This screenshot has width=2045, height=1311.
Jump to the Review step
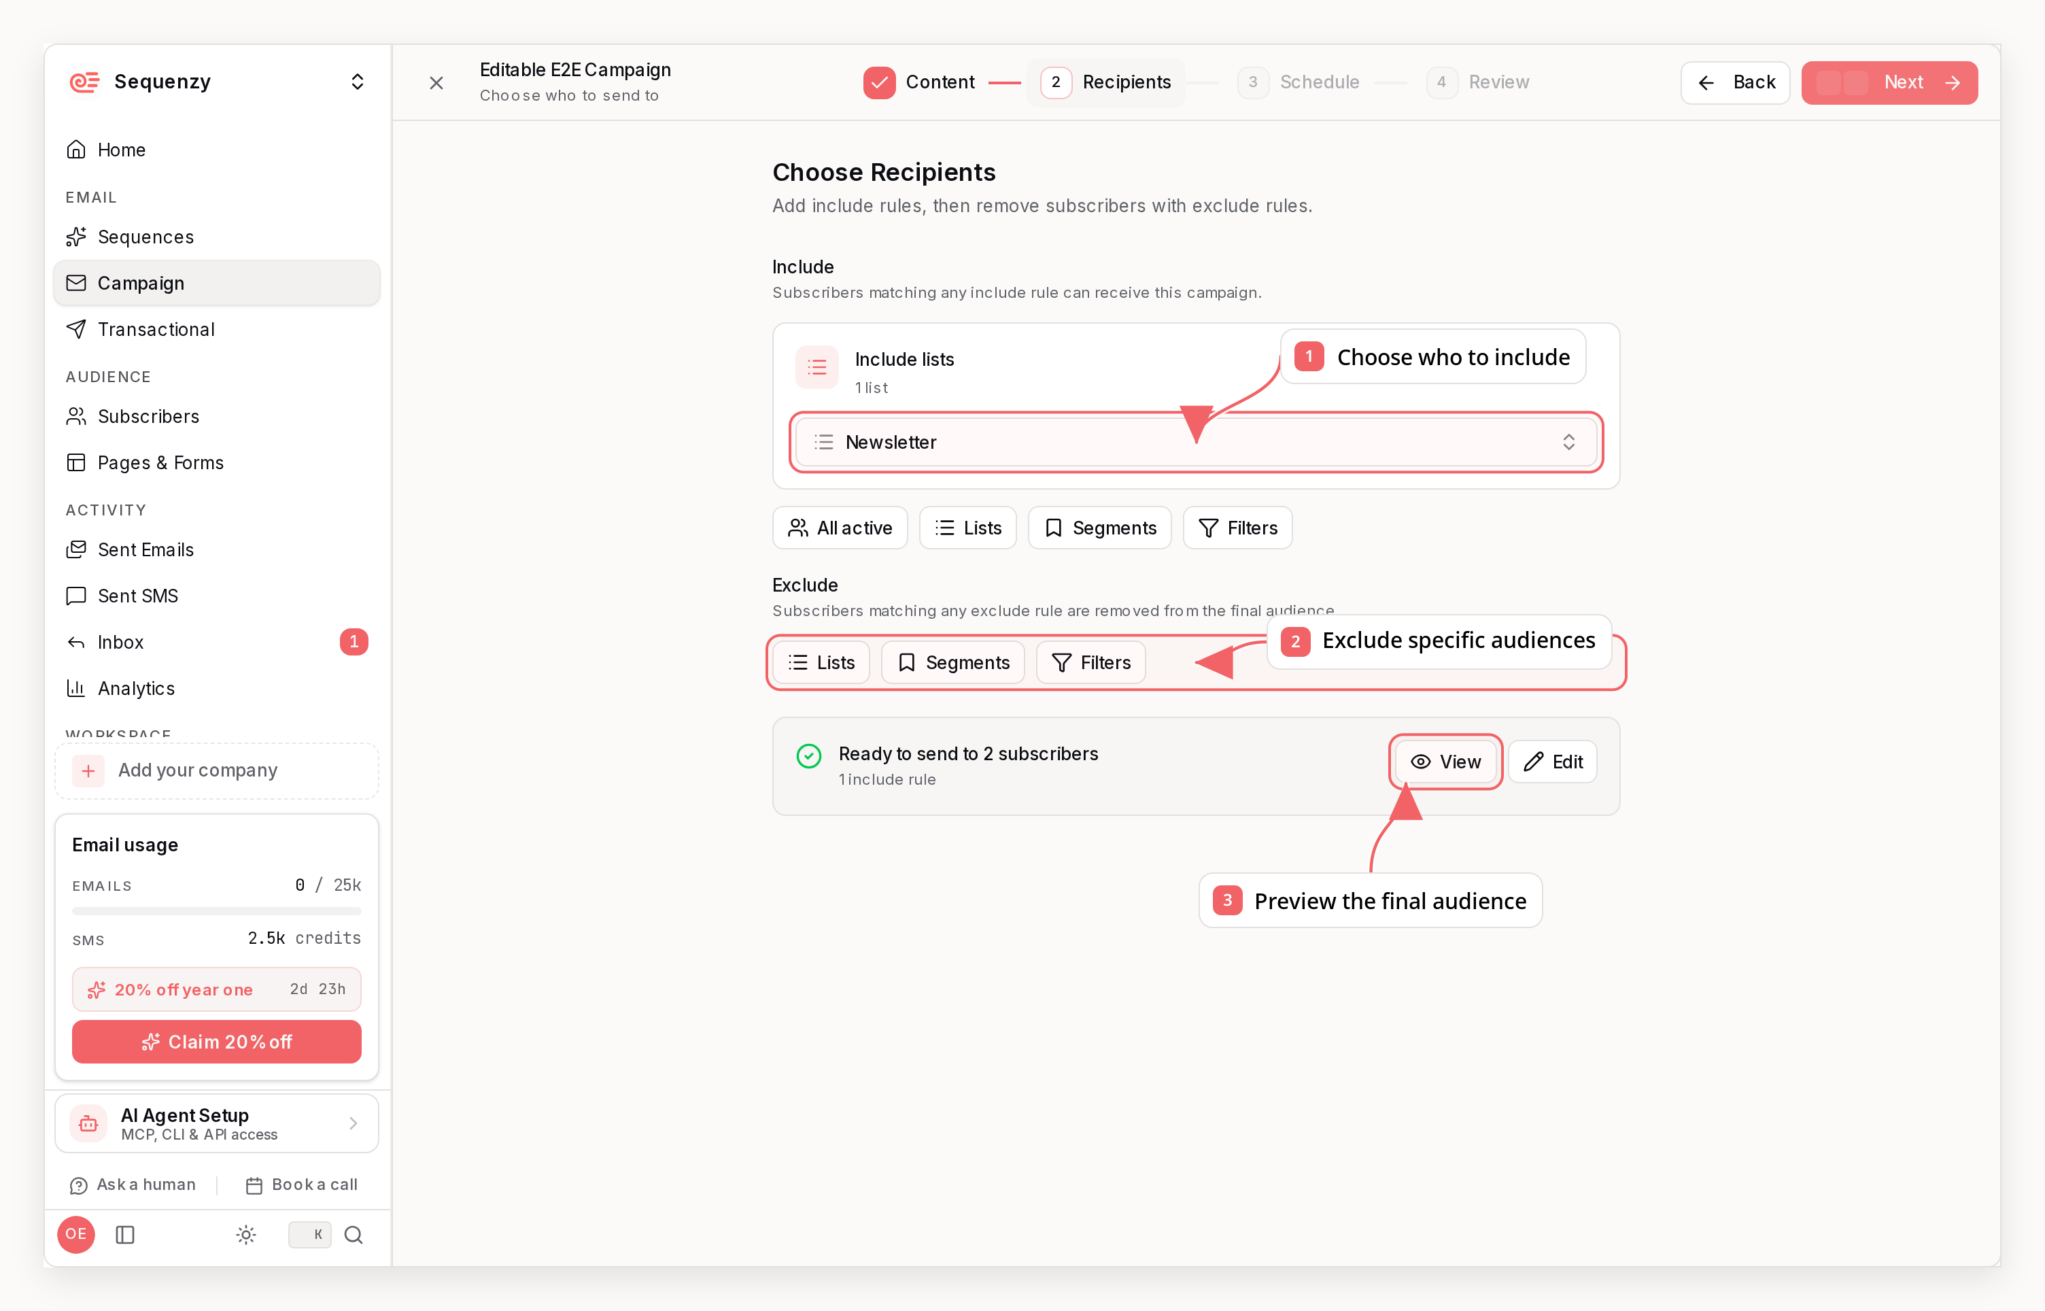pos(1477,82)
